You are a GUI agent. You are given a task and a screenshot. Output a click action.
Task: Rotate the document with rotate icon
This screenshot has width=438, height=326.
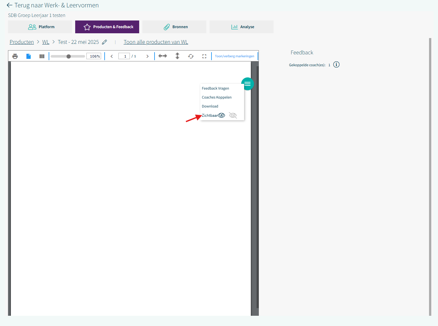coord(191,56)
